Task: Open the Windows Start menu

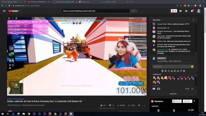Action: [2, 114]
